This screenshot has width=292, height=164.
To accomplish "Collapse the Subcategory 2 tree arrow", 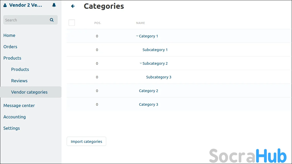I will click(141, 63).
